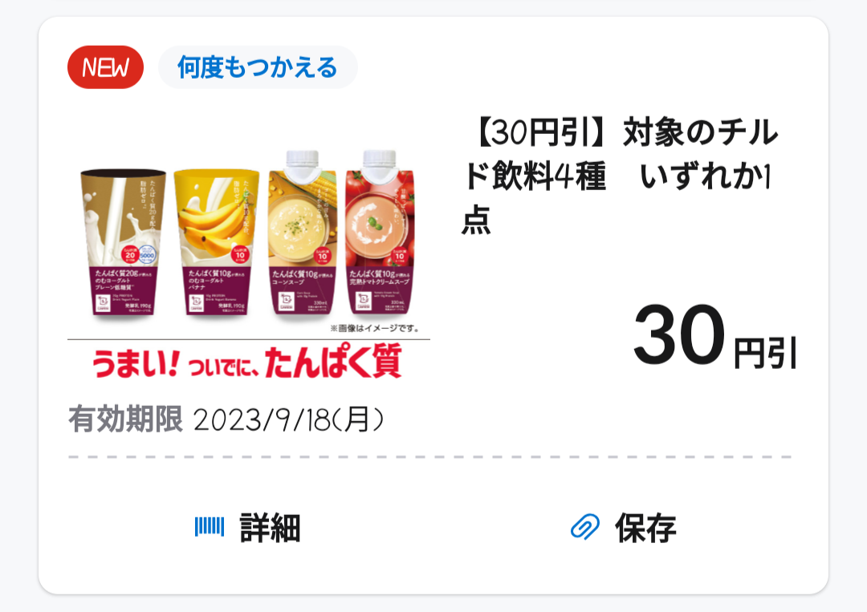
Task: Click the corn soup carton image
Action: click(x=302, y=232)
